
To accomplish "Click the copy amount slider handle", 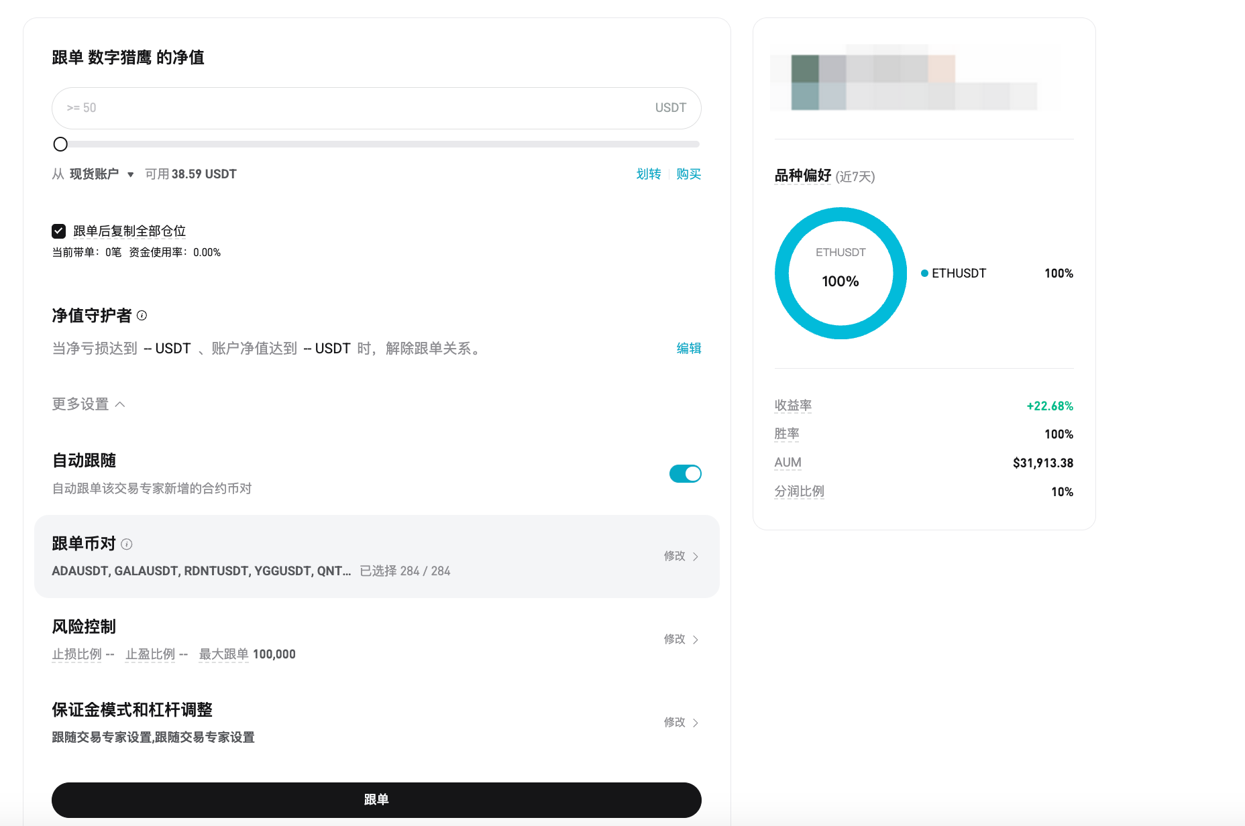I will pos(60,144).
